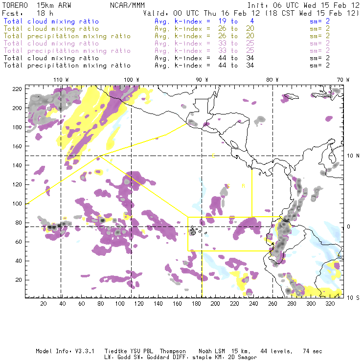Select the olive "Total precipitation mixing ratio" legend entry
This screenshot has width=362, height=362.
point(67,36)
